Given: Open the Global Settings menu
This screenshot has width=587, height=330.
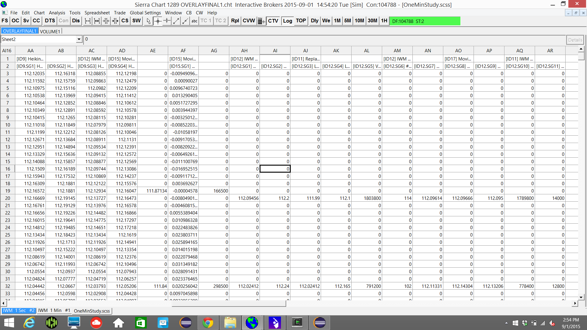Looking at the screenshot, I should coord(145,13).
